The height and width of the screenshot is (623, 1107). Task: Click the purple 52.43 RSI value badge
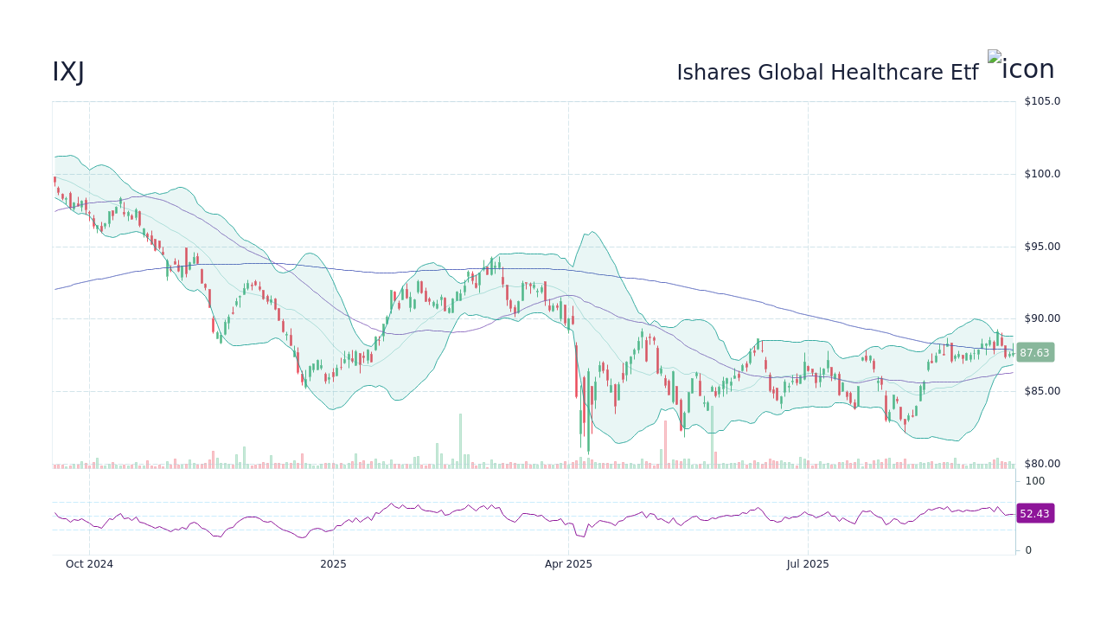click(1034, 513)
